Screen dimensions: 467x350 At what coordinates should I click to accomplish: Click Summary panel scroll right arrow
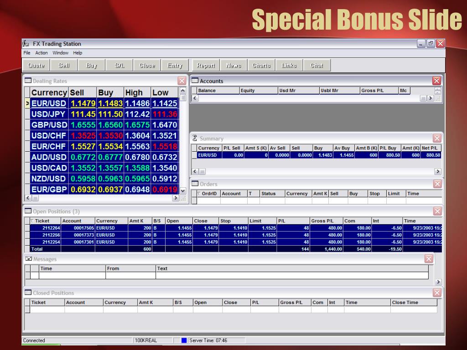tap(437, 171)
